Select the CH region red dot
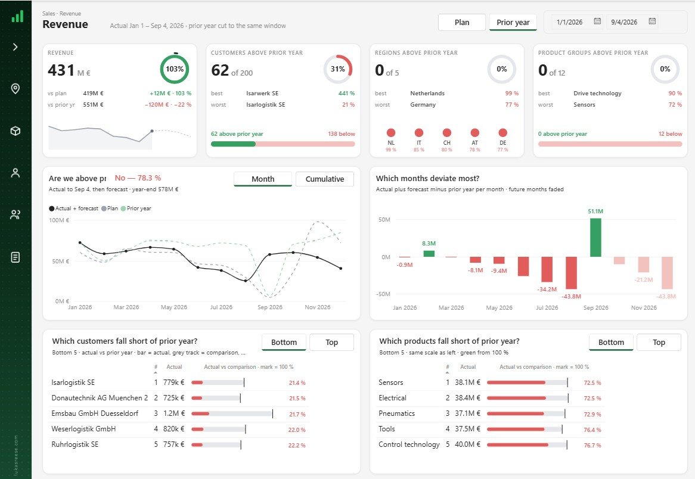 (447, 132)
